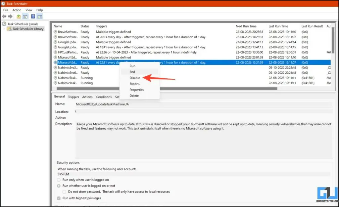The height and width of the screenshot is (207, 339).
Task: Click the Forward navigation arrow icon
Action: [10, 16]
